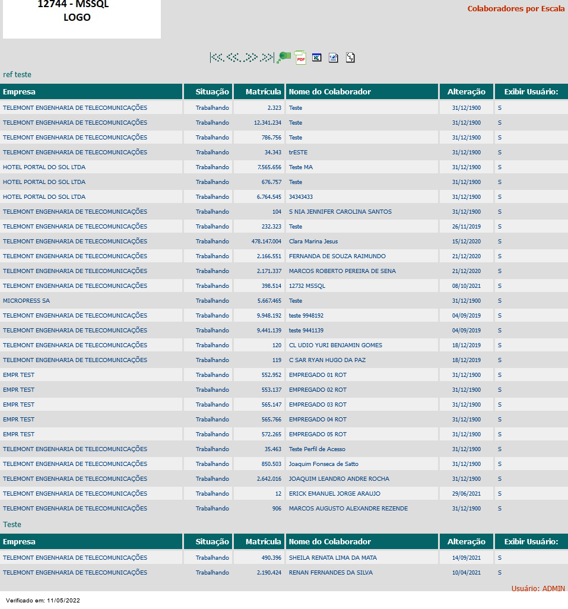Click Matrícula header in ref teste table
Viewport: 568px width, 609px height.
[x=264, y=91]
